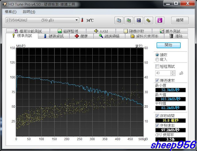Click the magnifier icon on 錯誤掃瞄 tab
The height and width of the screenshot is (151, 197).
click(101, 36)
